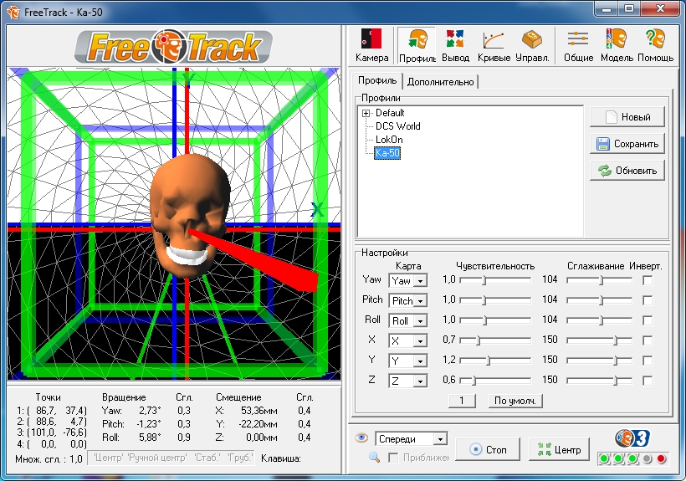Screen dimensions: 686x481
Task: Open the Кривые curves section
Action: [x=494, y=45]
